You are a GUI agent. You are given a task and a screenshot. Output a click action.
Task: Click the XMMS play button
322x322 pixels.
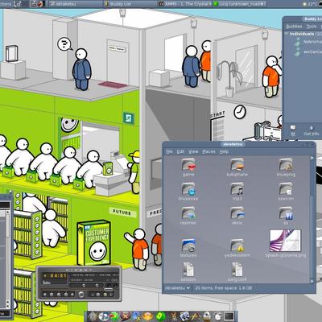coord(52,295)
